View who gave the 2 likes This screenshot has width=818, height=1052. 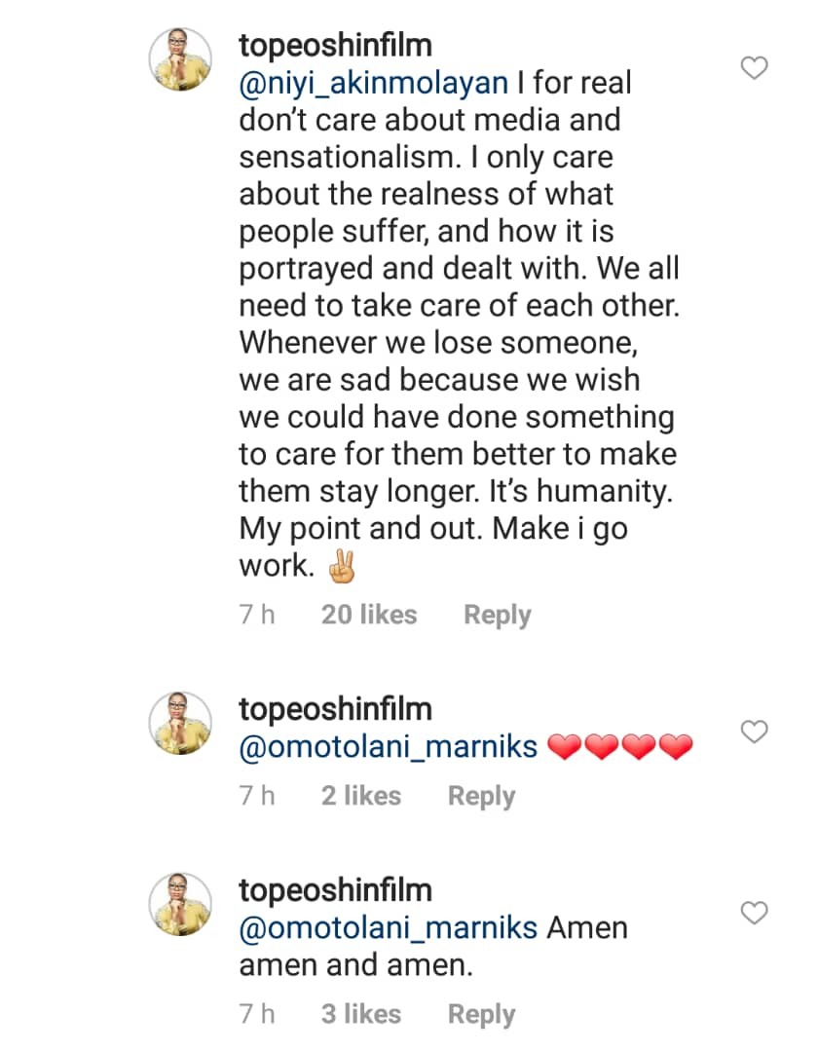click(x=361, y=796)
